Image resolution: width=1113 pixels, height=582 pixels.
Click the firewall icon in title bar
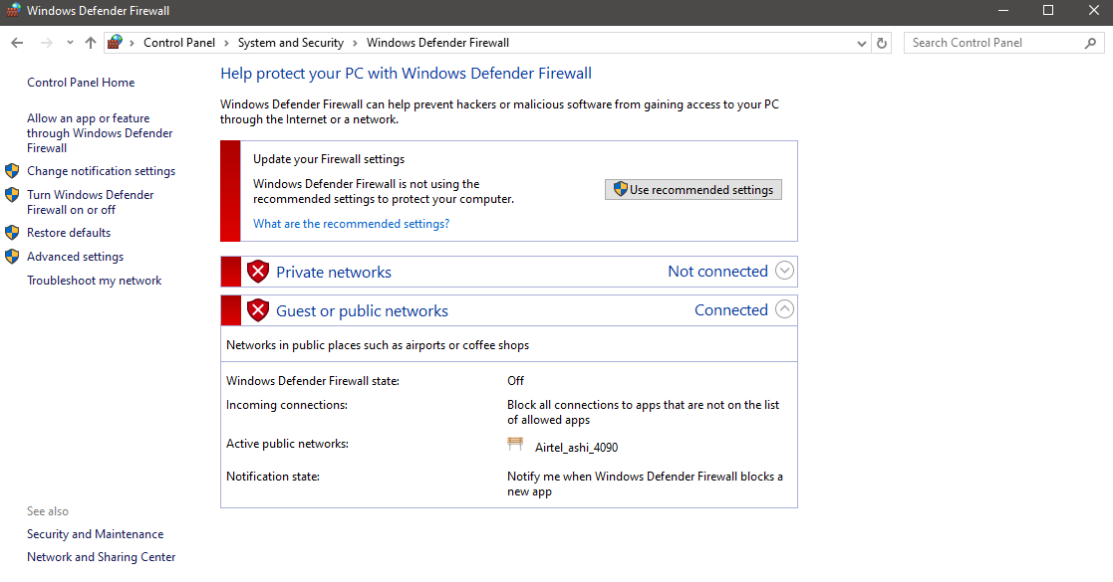13,10
